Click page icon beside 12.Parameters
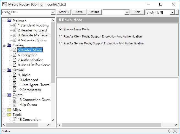Viewport: 180px width, 134px height. click(x=15, y=90)
